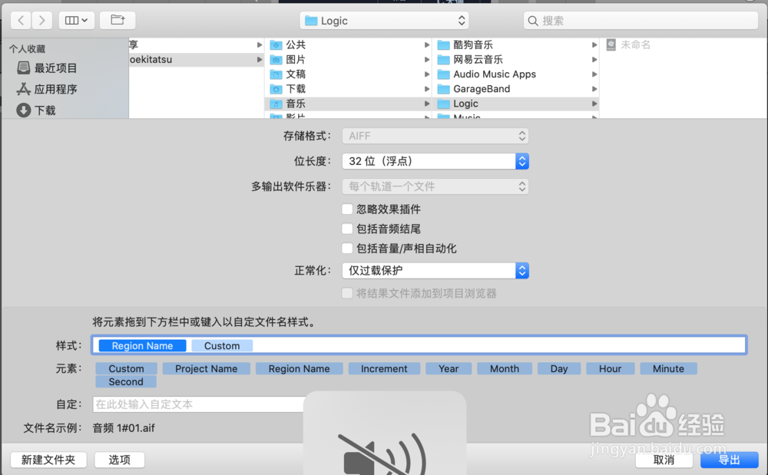
Task: Open the 位长度 32 位 dropdown
Action: coord(435,161)
